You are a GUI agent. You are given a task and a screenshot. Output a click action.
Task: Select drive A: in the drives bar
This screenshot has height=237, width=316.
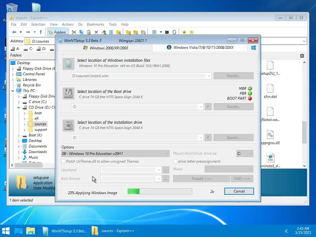[15, 48]
